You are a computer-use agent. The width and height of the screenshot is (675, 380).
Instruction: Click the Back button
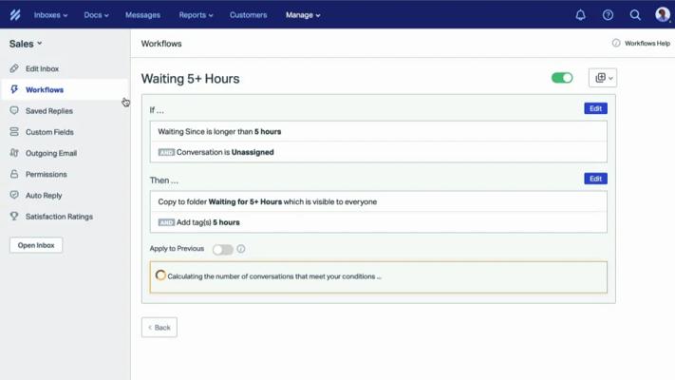(159, 327)
